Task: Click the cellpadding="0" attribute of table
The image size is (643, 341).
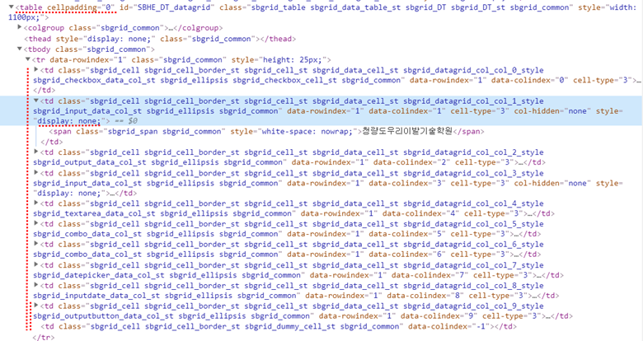Action: (82, 7)
